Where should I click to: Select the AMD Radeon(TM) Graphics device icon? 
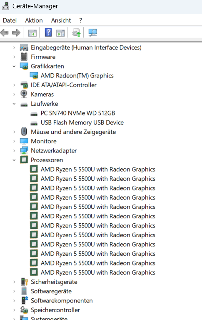pyautogui.click(x=34, y=75)
